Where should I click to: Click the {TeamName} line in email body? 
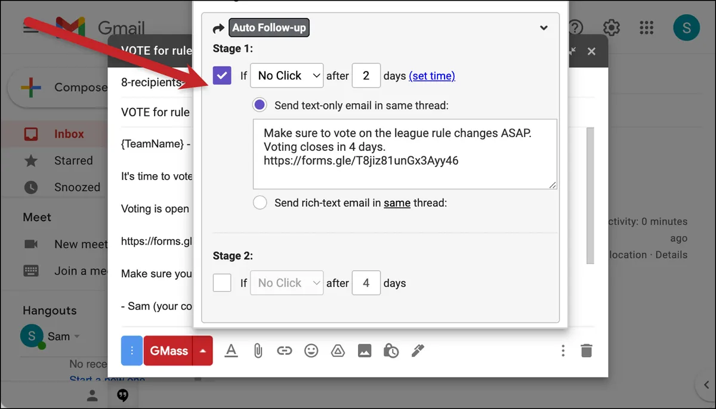(156, 144)
